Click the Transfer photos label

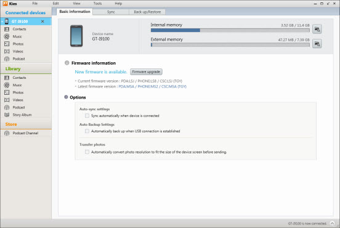pyautogui.click(x=92, y=144)
